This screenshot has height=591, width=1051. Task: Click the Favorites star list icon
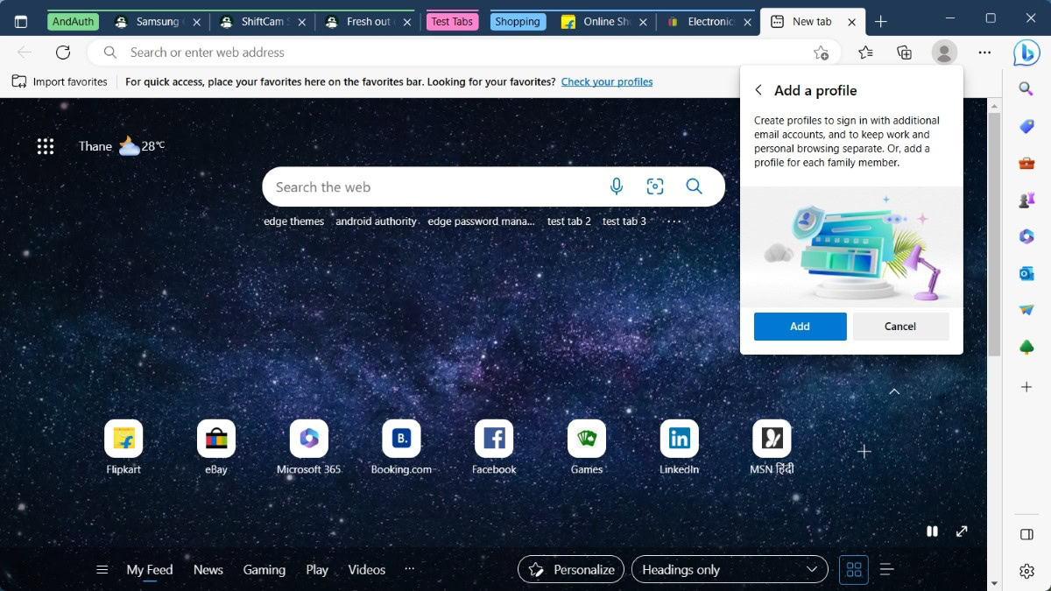tap(865, 53)
